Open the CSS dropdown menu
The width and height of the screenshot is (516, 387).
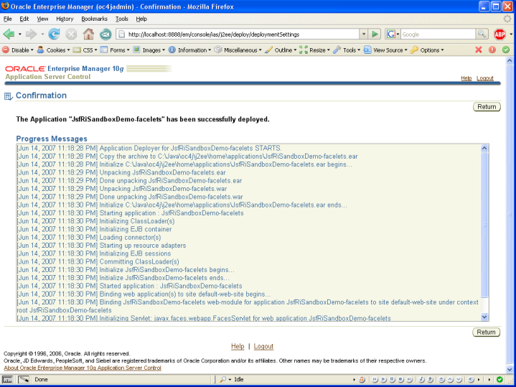point(85,50)
